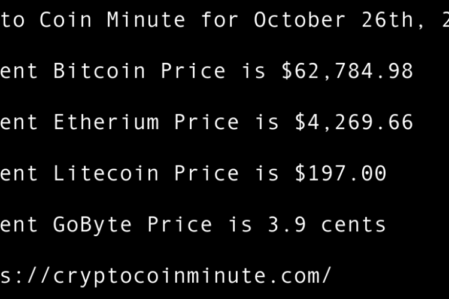Click the word "cents" in GoByte line

coord(354,225)
